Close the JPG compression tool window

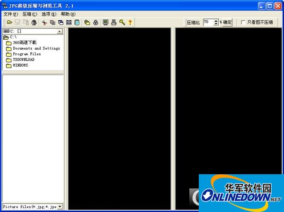pos(278,6)
